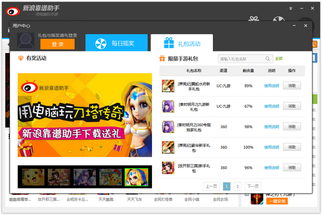Switch to the 礼包活动 tab

click(x=182, y=43)
